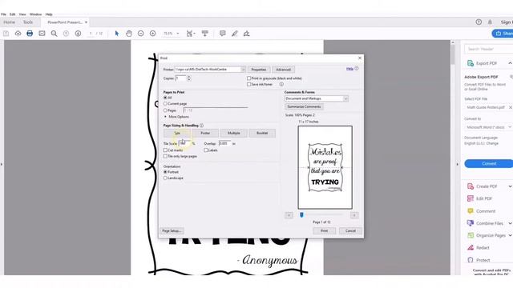Switch to the Home tab
Viewport: 513px width, 288px height.
[9, 22]
